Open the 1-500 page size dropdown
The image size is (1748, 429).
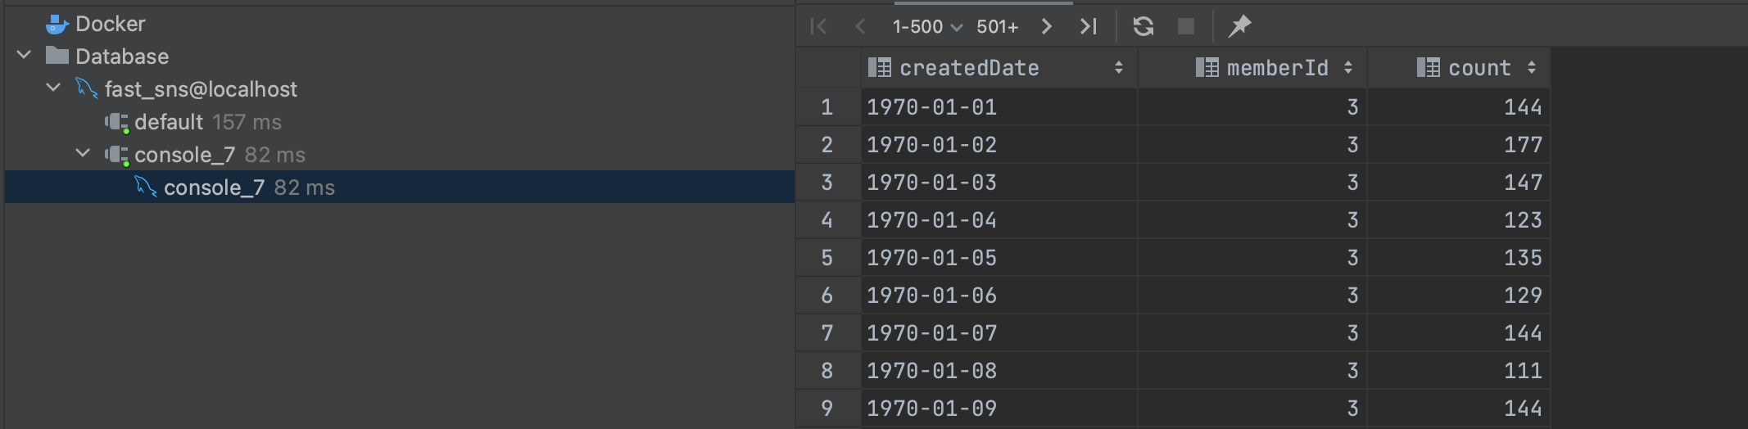point(926,26)
